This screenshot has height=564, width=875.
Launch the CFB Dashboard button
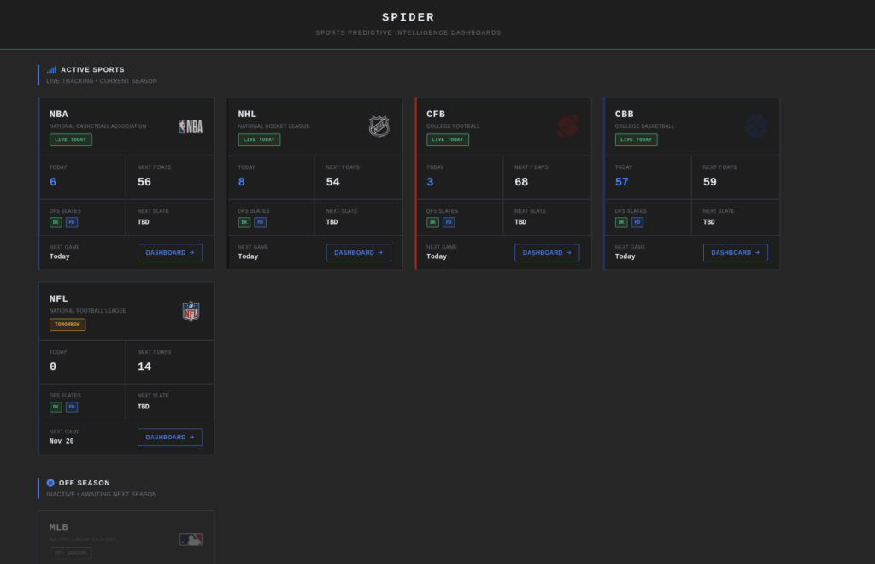tap(547, 253)
